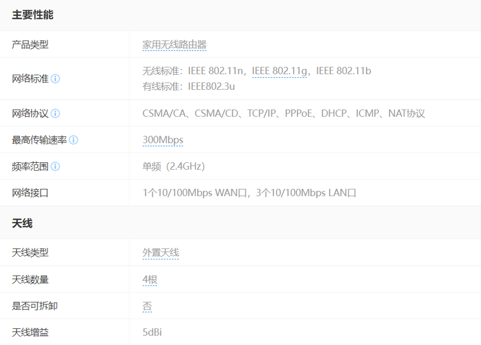Screen dimensions: 481x345
Task: Click the 否 detachable value link
Action: click(147, 306)
